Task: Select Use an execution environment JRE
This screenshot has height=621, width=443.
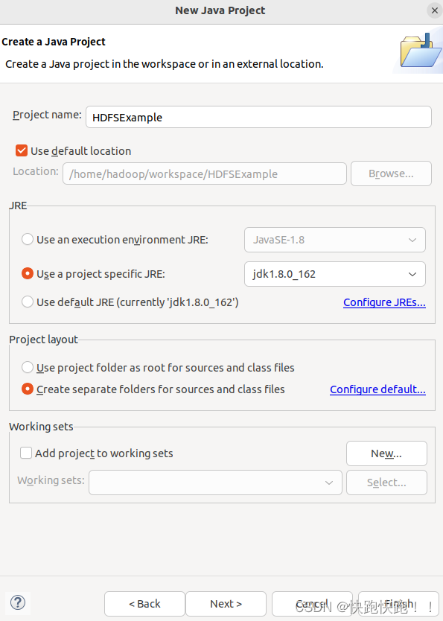Action: [28, 239]
